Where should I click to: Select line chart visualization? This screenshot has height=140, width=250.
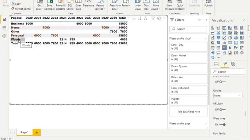click(212, 33)
